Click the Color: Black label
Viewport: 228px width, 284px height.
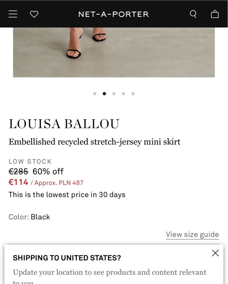[x=29, y=217]
